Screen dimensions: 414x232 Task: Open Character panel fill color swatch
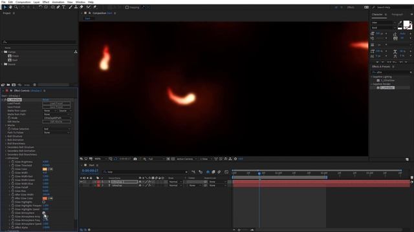point(406,24)
